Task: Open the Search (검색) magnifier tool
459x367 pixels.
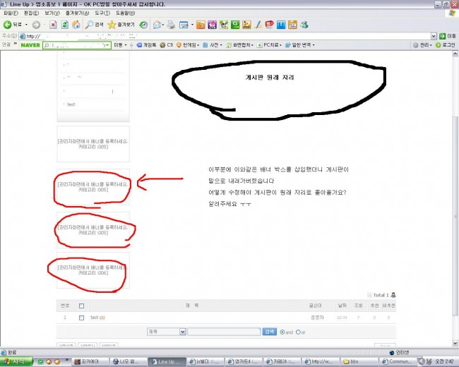Action: pos(94,25)
